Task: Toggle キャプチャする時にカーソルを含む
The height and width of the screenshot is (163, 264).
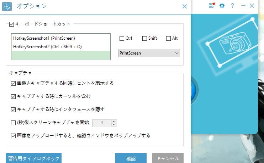Action: [13, 96]
